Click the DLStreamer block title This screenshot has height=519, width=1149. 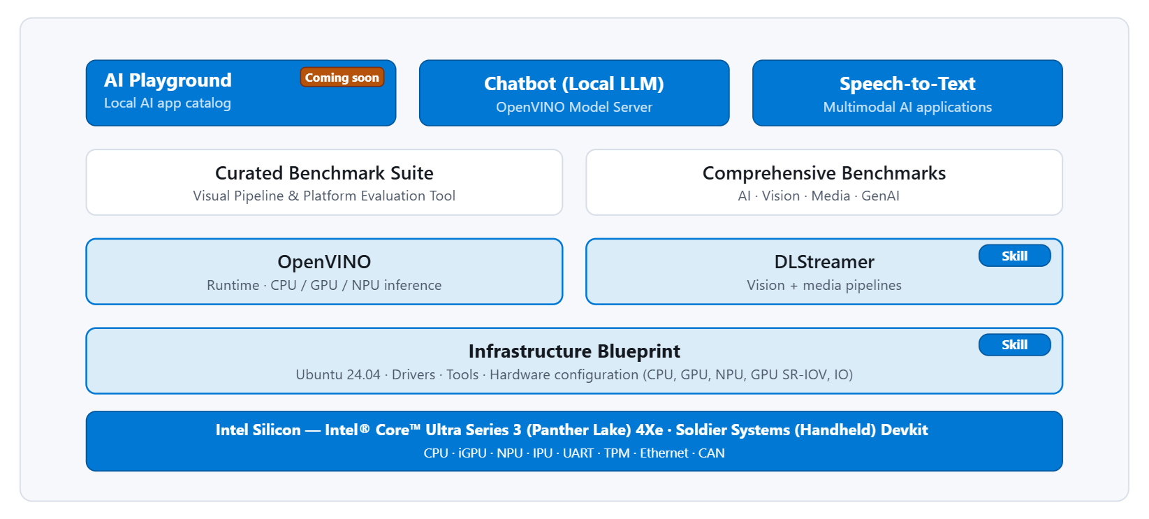point(824,262)
